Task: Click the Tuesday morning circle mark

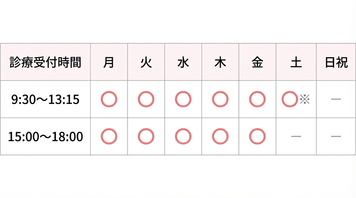Action: tap(146, 99)
